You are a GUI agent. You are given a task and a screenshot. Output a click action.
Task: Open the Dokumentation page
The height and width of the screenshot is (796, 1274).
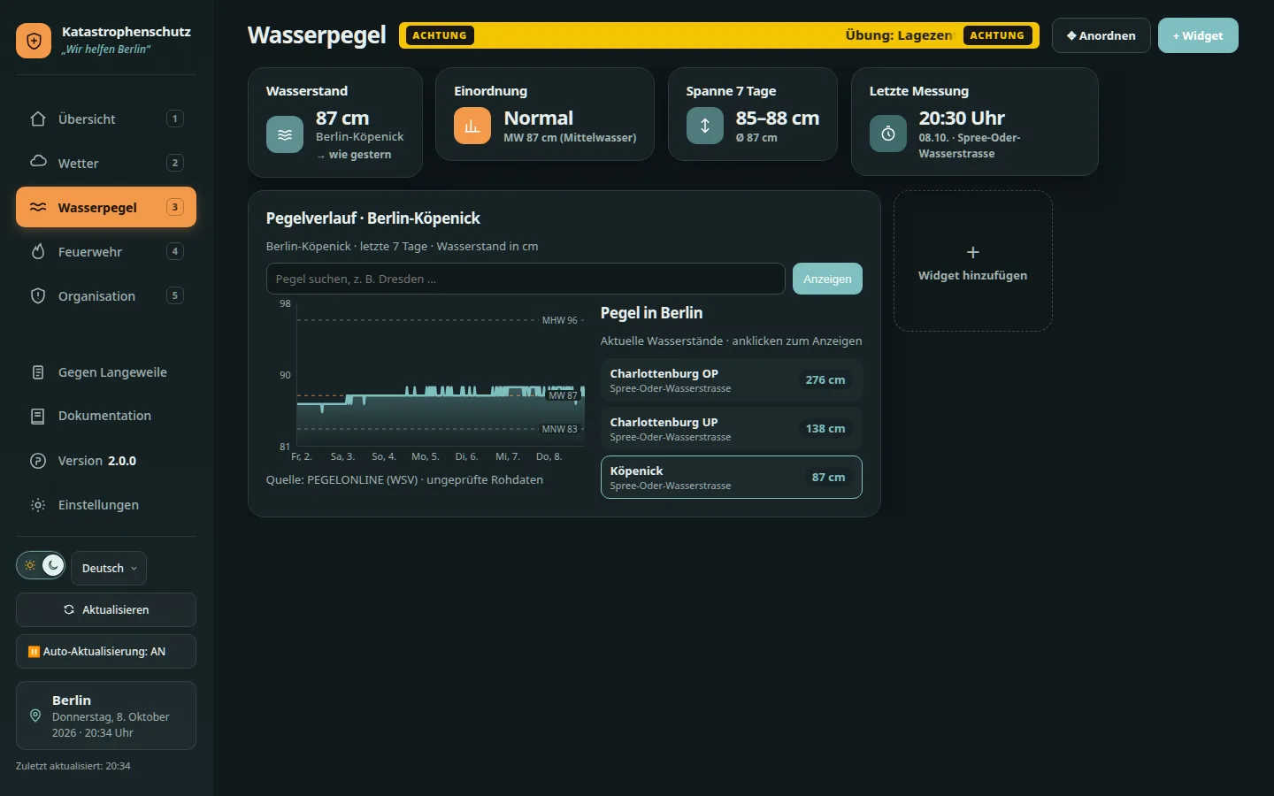pos(106,416)
